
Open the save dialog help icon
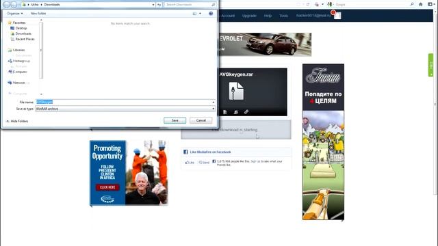211,14
